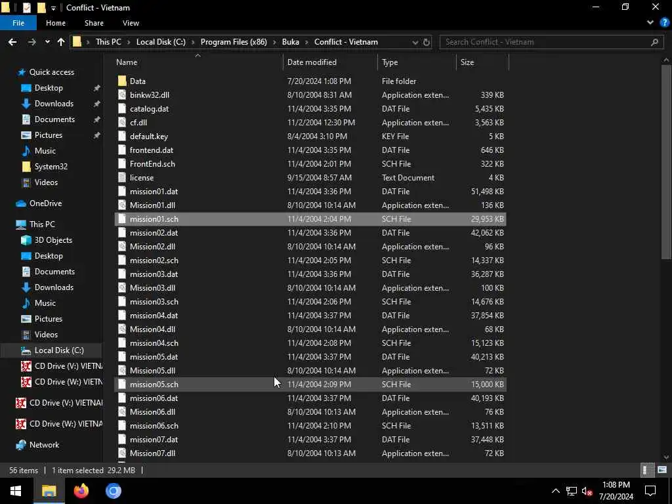
Task: Open pinned Desktop under Quick access
Action: [x=49, y=88]
